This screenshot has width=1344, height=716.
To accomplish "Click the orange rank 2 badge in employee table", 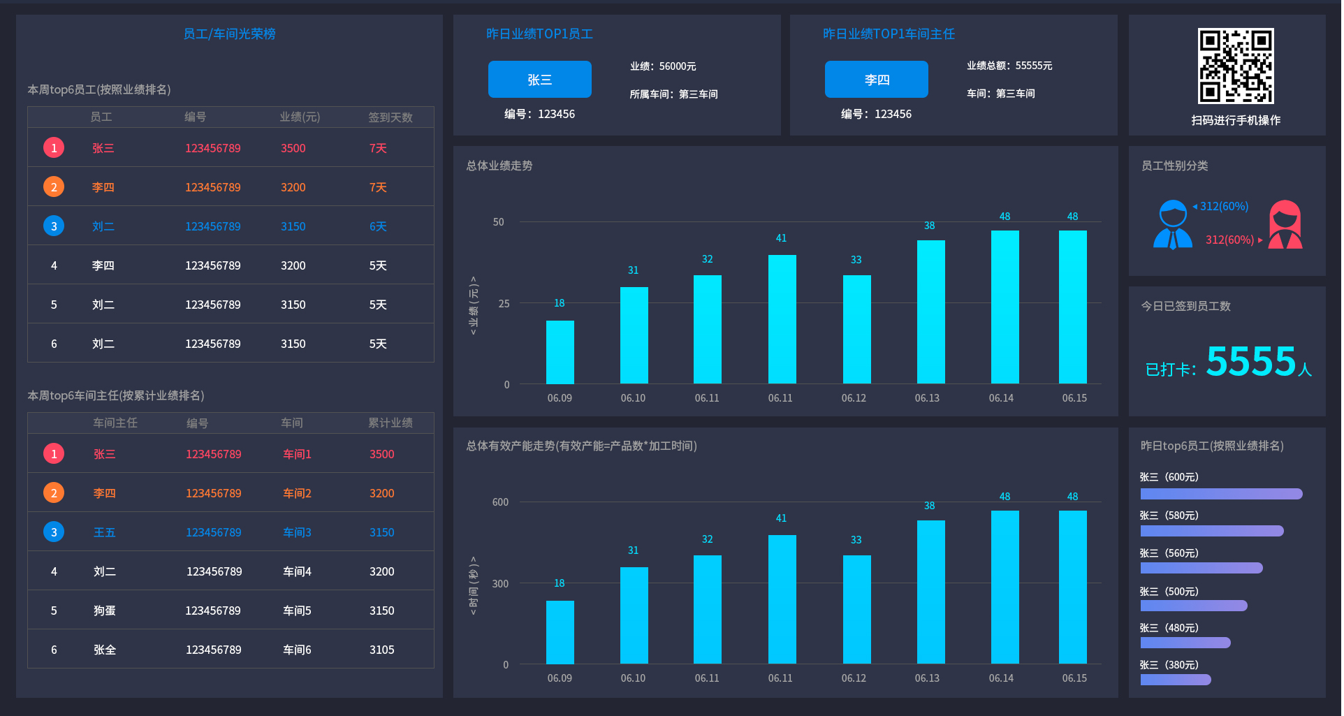I will click(x=54, y=187).
